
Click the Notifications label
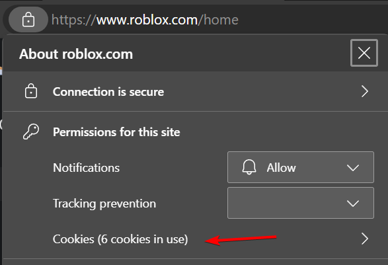click(86, 167)
